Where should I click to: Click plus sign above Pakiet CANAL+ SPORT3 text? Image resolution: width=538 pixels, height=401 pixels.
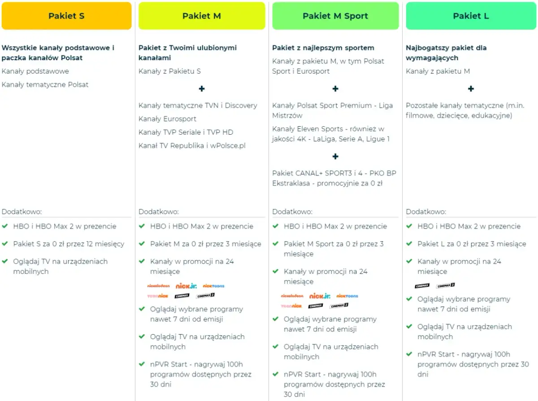tap(335, 156)
